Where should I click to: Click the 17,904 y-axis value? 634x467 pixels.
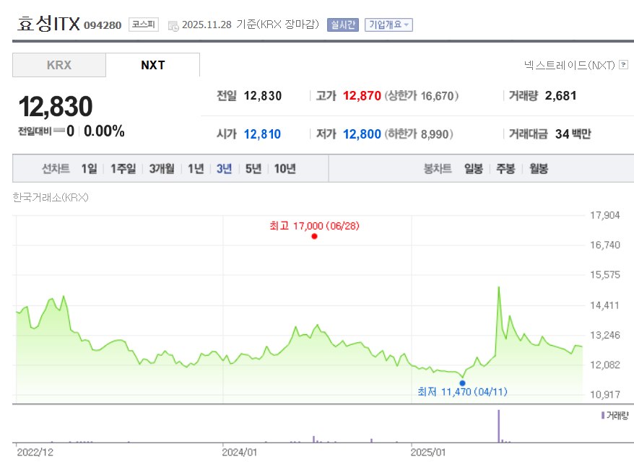click(605, 215)
